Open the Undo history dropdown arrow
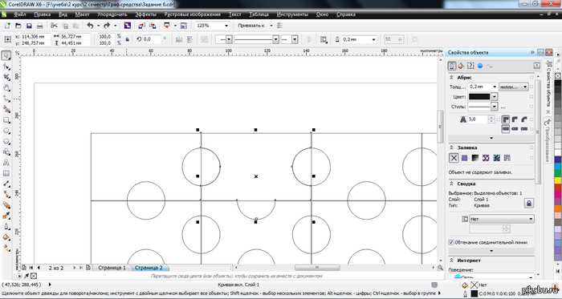This screenshot has height=299, width=562. point(98,26)
